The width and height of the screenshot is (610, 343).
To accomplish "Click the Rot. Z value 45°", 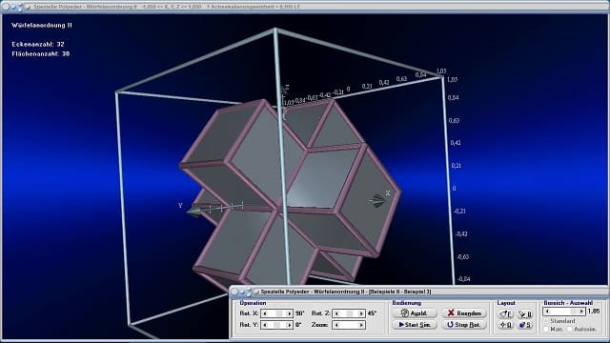I will tap(372, 313).
